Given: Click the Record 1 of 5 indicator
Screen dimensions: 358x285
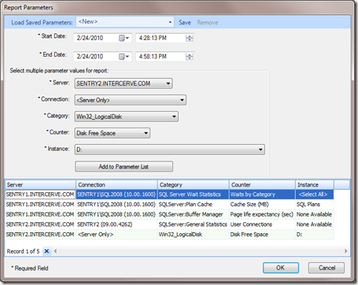Looking at the screenshot, I should point(23,251).
